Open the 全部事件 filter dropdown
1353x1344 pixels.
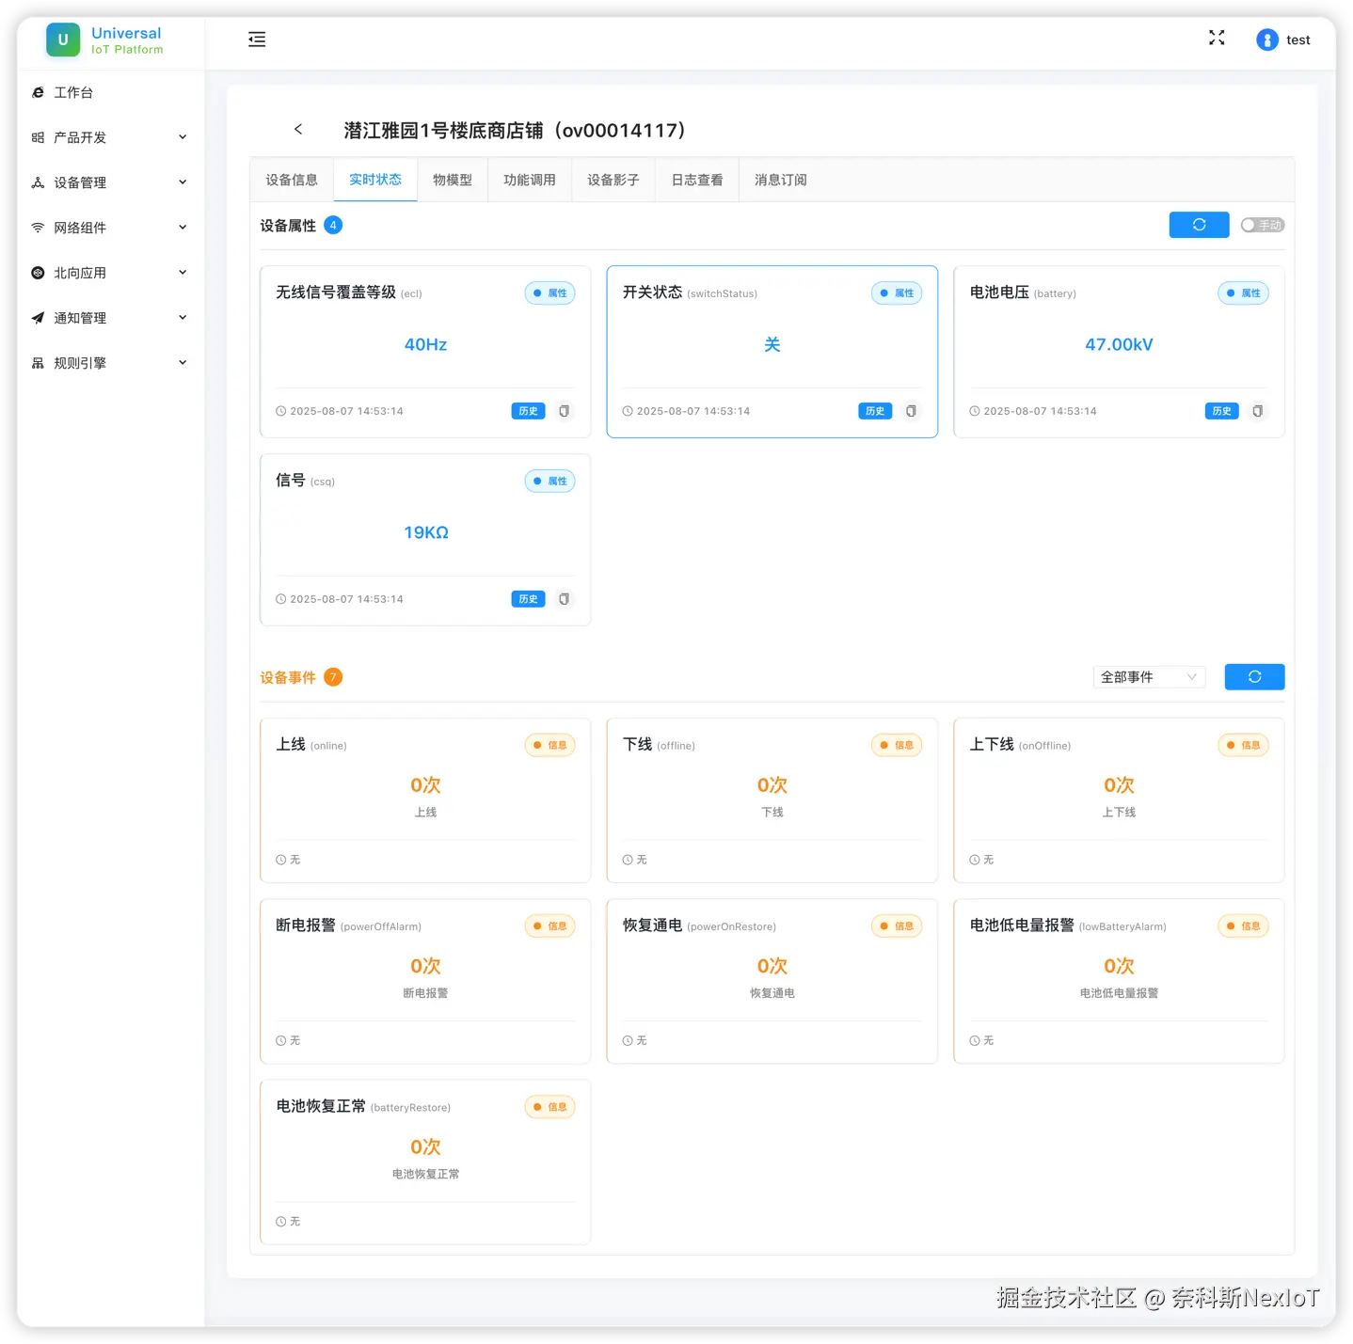click(x=1148, y=676)
